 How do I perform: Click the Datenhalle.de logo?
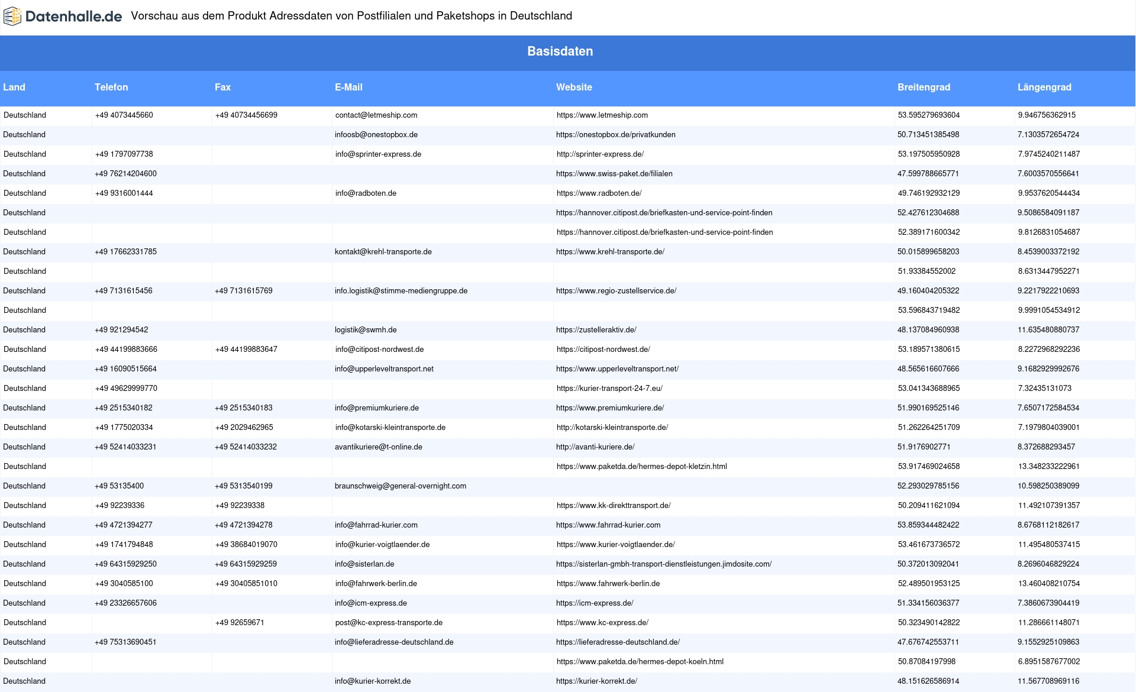click(63, 17)
